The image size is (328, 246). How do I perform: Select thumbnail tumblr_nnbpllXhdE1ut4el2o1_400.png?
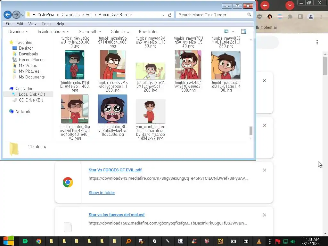coord(75,65)
